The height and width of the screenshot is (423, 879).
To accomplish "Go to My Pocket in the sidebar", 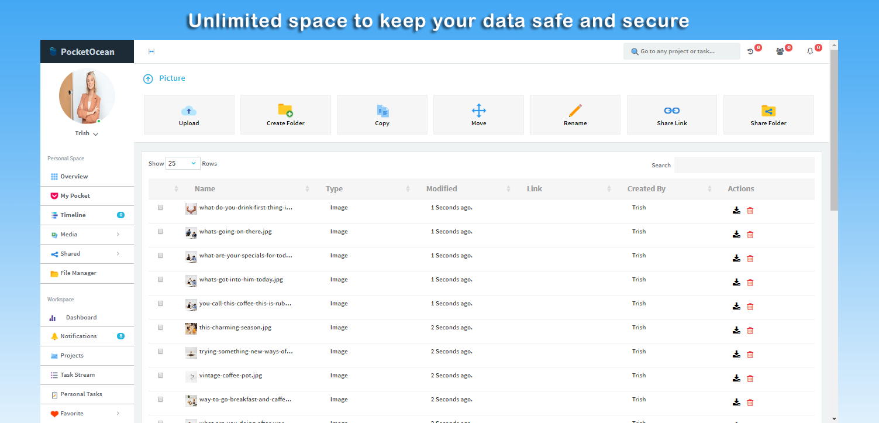I will point(75,196).
